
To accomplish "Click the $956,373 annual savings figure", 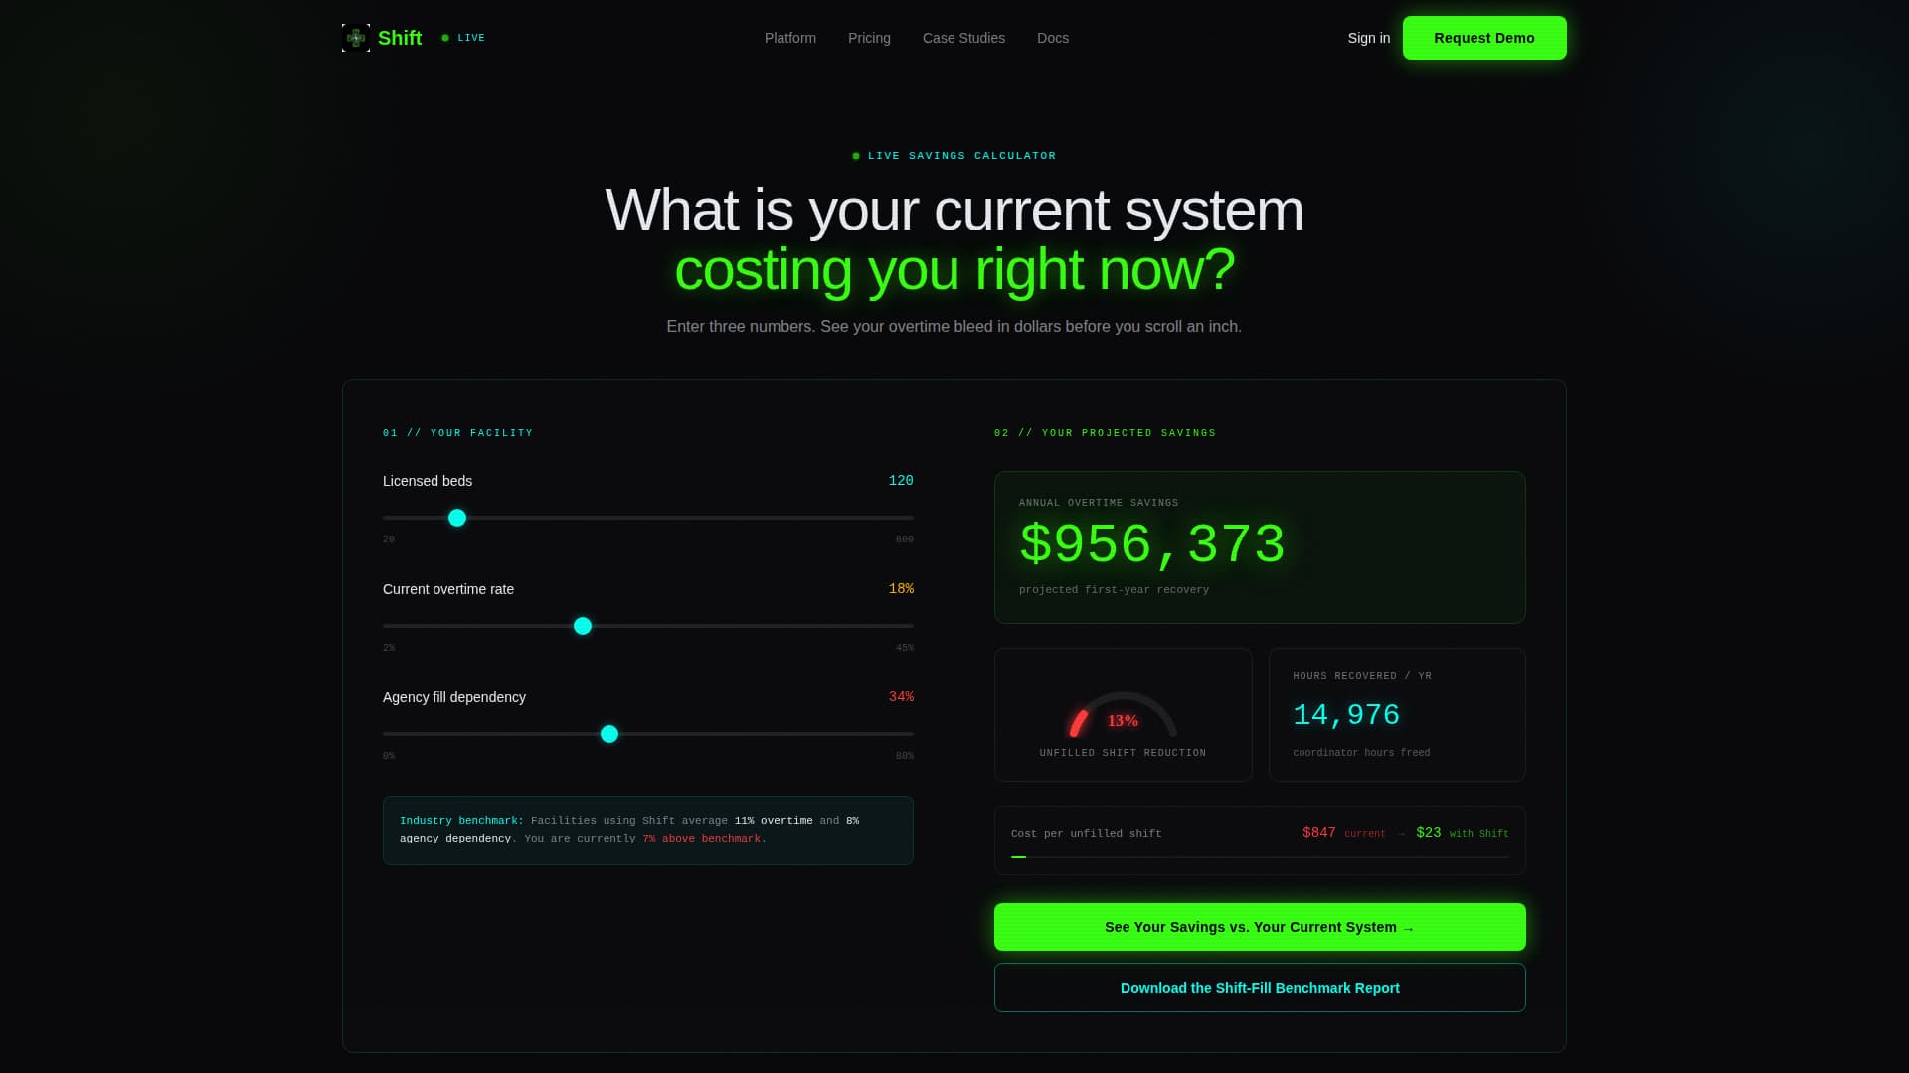I will 1153,545.
